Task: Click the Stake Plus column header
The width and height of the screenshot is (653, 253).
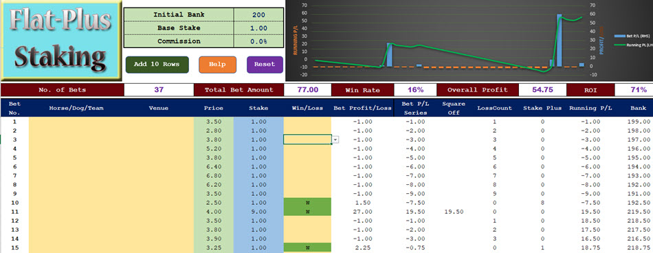Action: pyautogui.click(x=542, y=108)
